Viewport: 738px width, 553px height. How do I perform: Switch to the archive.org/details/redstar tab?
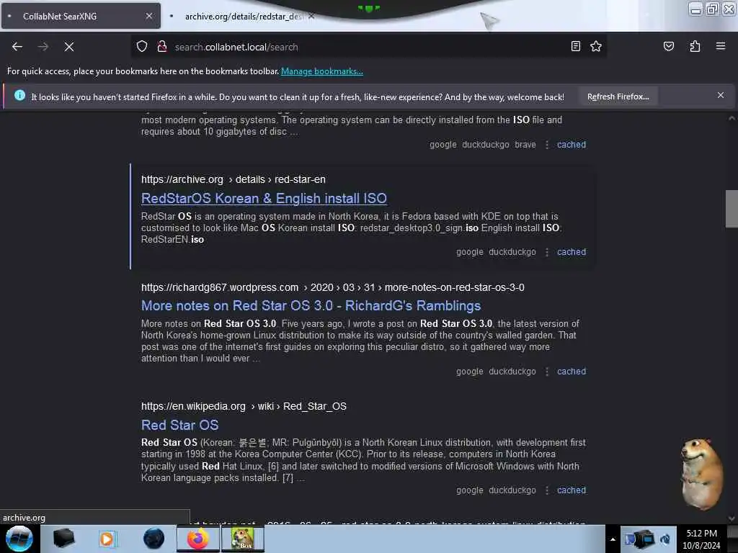(x=242, y=17)
